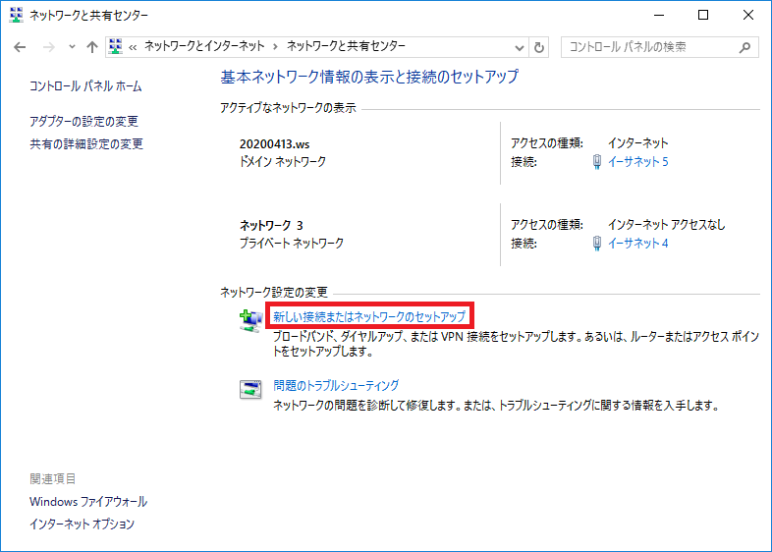772x552 pixels.
Task: Refresh the page with the reload icon
Action: point(539,47)
